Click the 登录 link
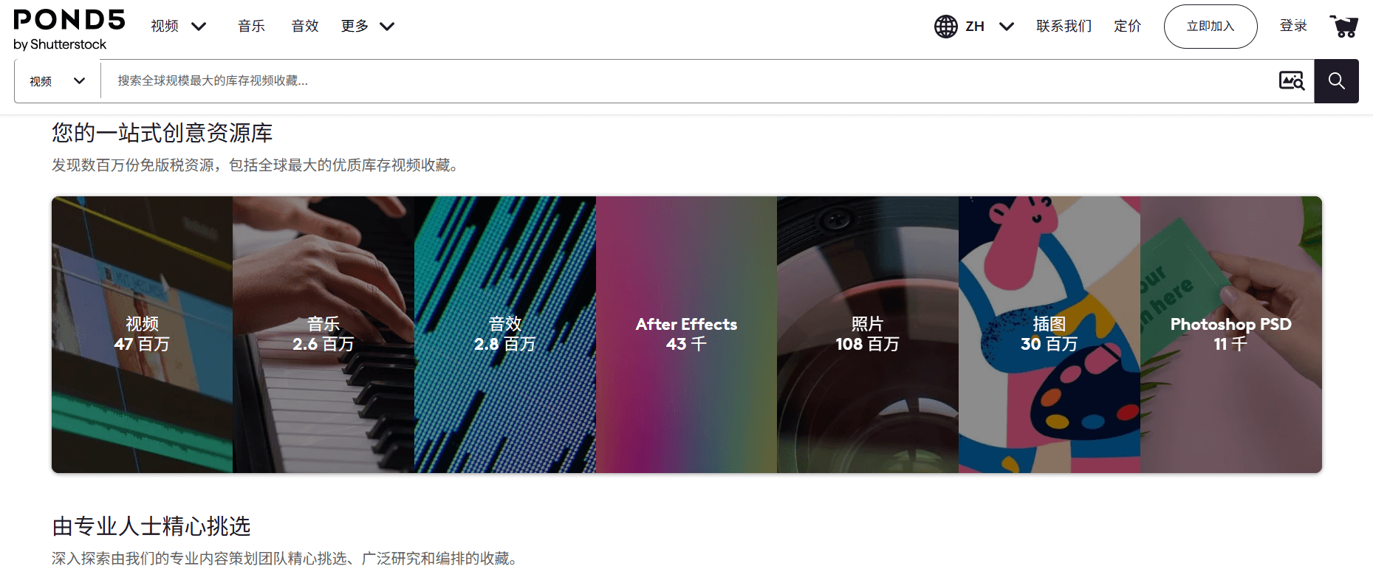The width and height of the screenshot is (1373, 569). tap(1293, 27)
